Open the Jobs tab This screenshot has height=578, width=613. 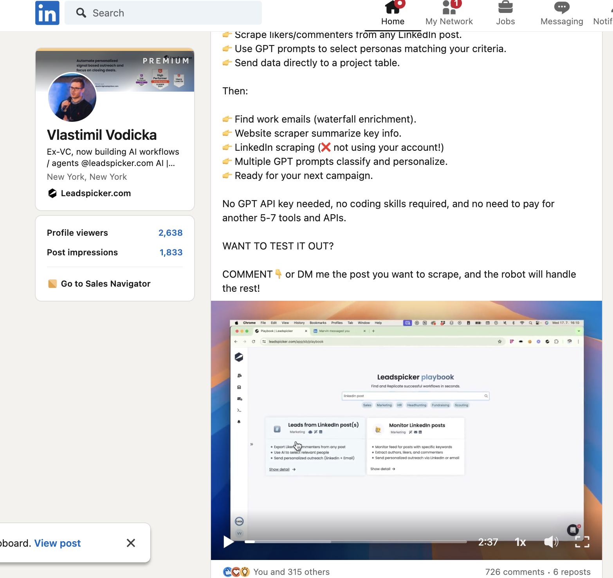click(505, 14)
